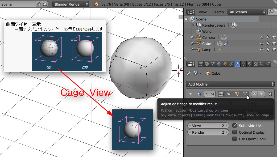Open the outliner editor type selector

coord(191,12)
